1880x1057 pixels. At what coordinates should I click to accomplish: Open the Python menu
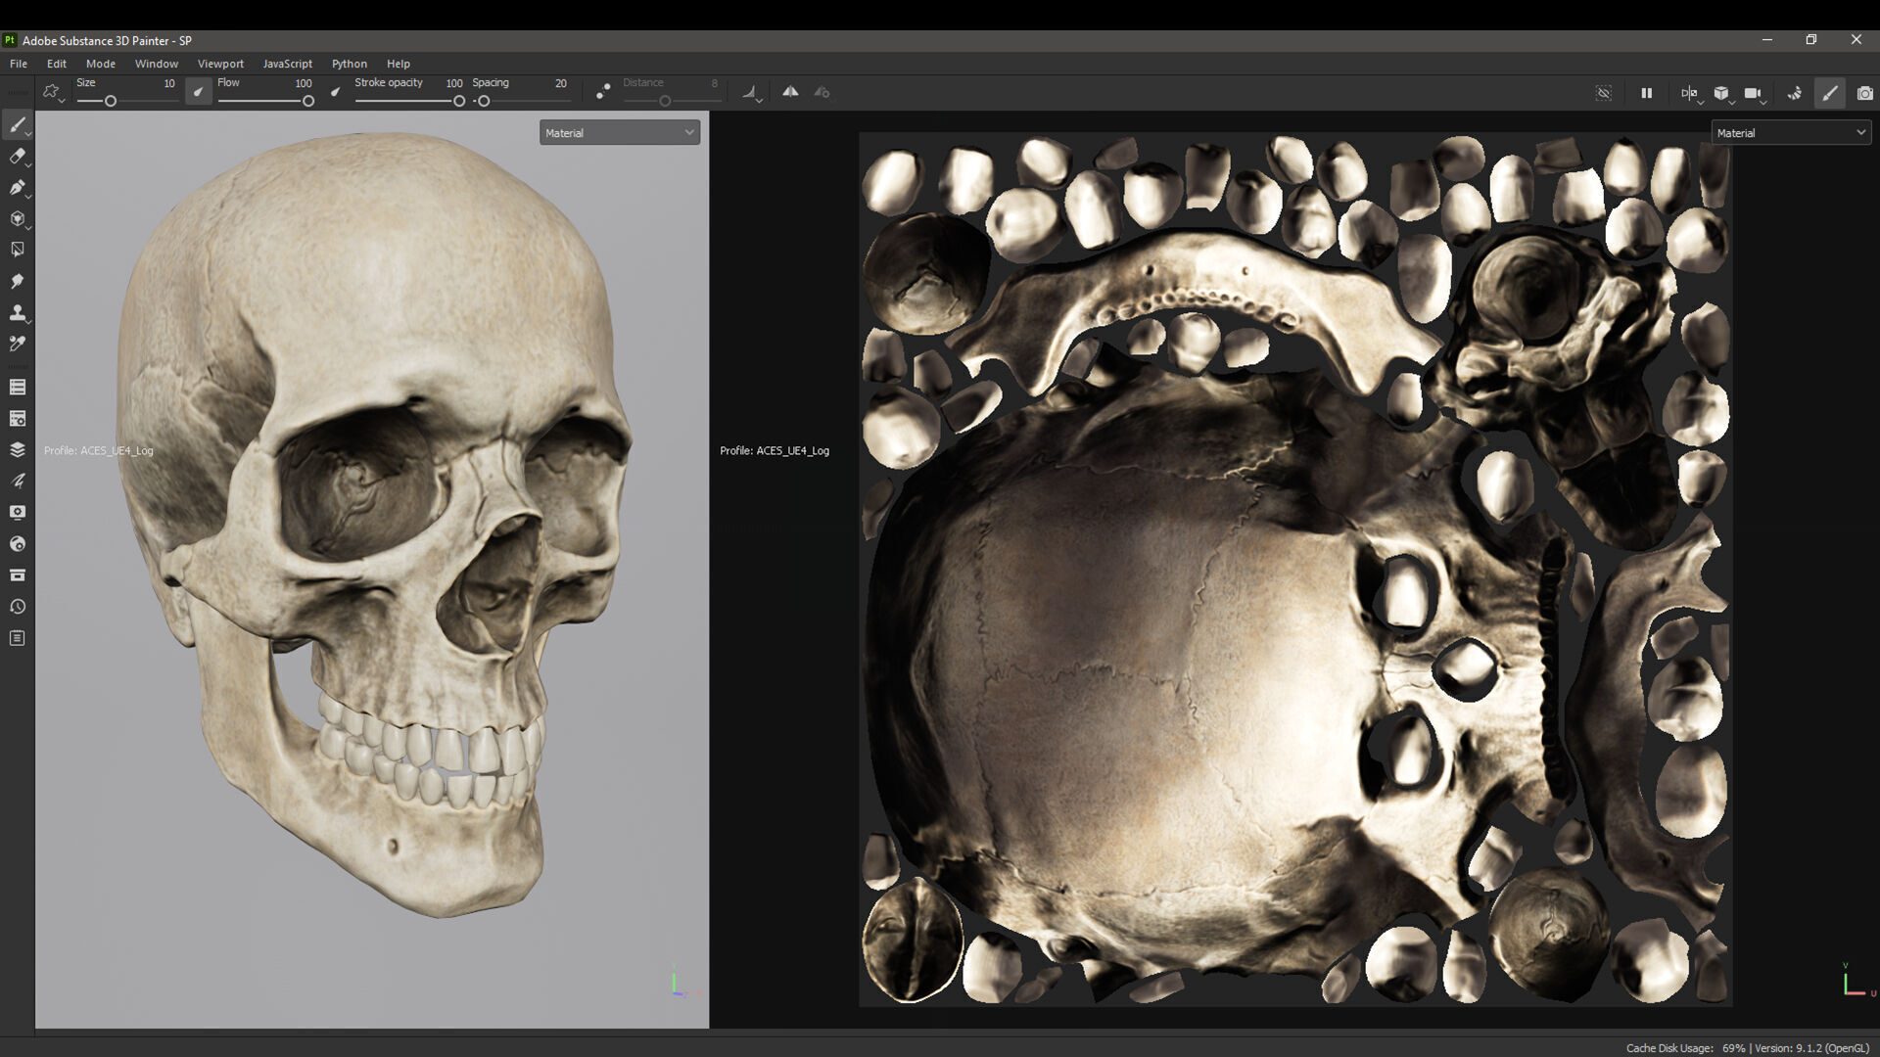click(x=350, y=64)
